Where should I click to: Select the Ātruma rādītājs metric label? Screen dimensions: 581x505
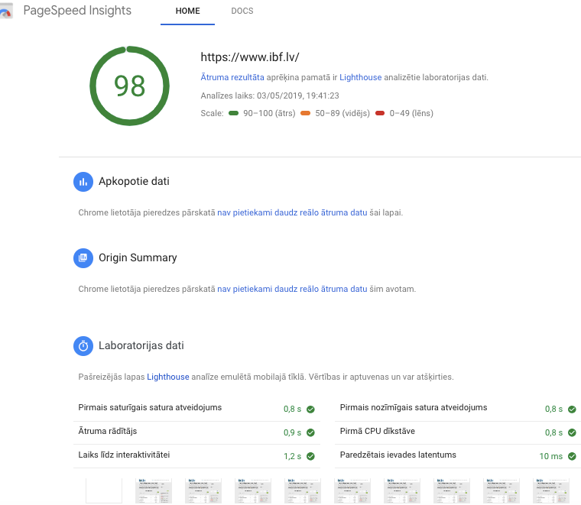click(x=108, y=432)
